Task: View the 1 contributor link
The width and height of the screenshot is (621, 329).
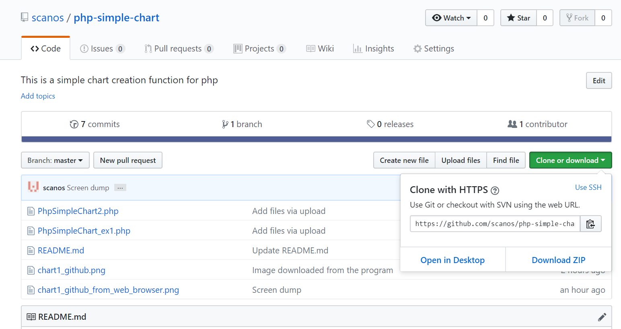Action: click(x=538, y=124)
